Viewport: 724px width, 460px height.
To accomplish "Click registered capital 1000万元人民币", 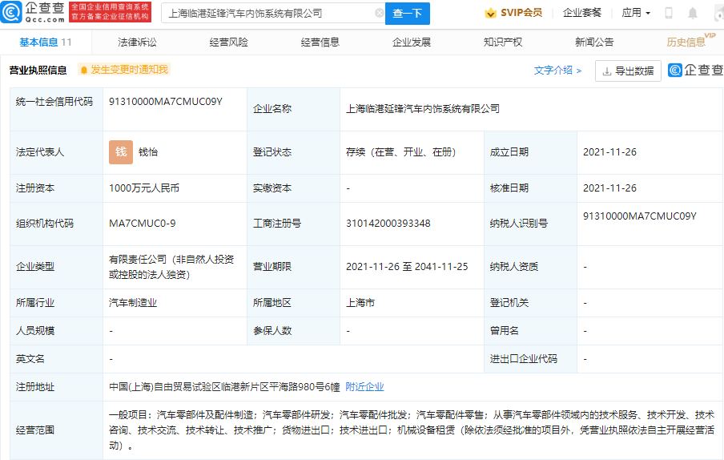I will (x=144, y=188).
